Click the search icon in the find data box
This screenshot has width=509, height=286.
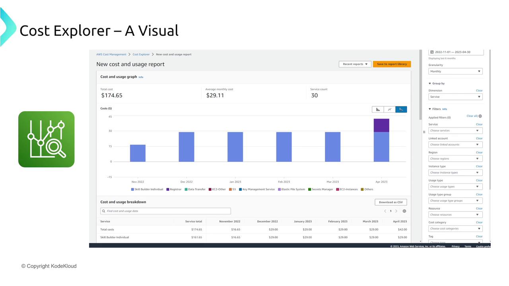[x=104, y=211]
